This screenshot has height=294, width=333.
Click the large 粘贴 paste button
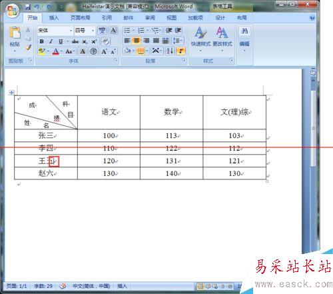pyautogui.click(x=15, y=36)
